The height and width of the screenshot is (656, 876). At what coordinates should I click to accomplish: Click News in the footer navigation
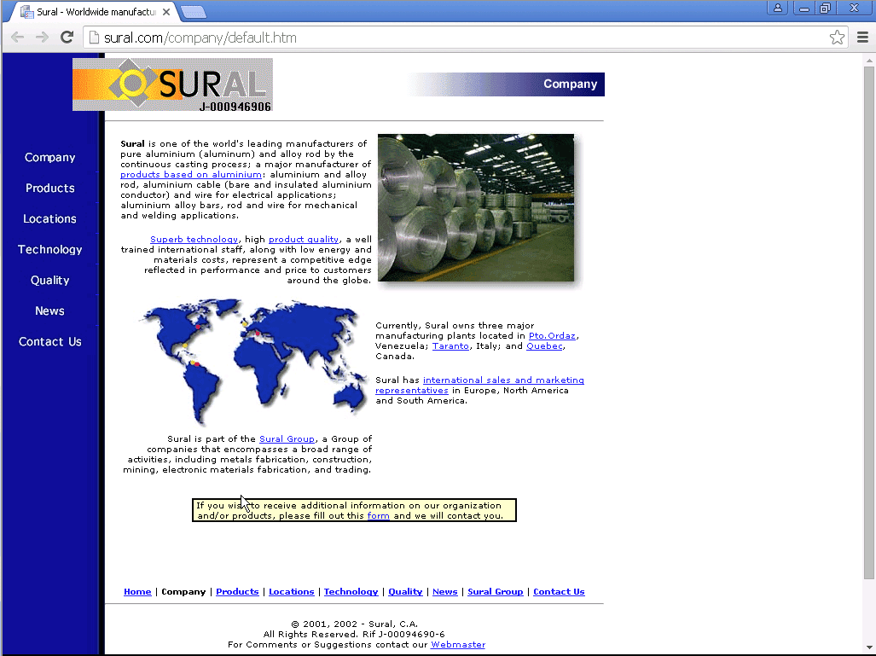coord(444,592)
